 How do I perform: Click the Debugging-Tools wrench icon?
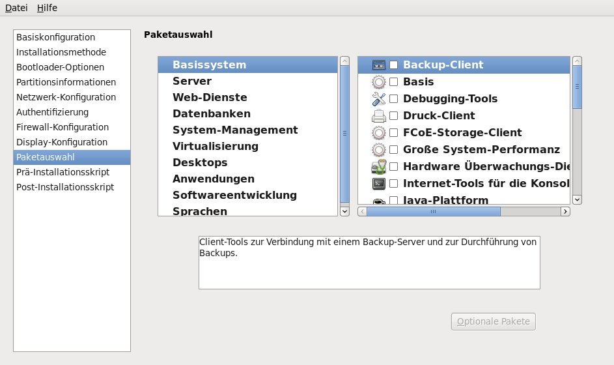(x=379, y=98)
